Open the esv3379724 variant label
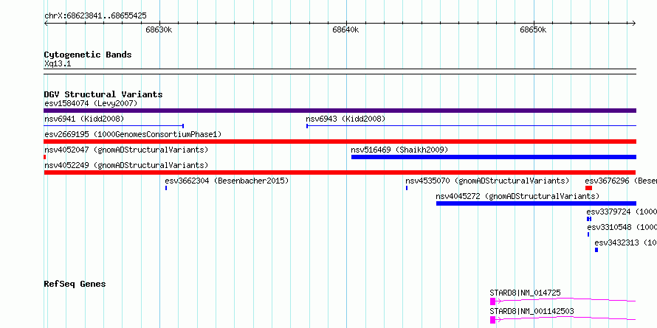 622,212
